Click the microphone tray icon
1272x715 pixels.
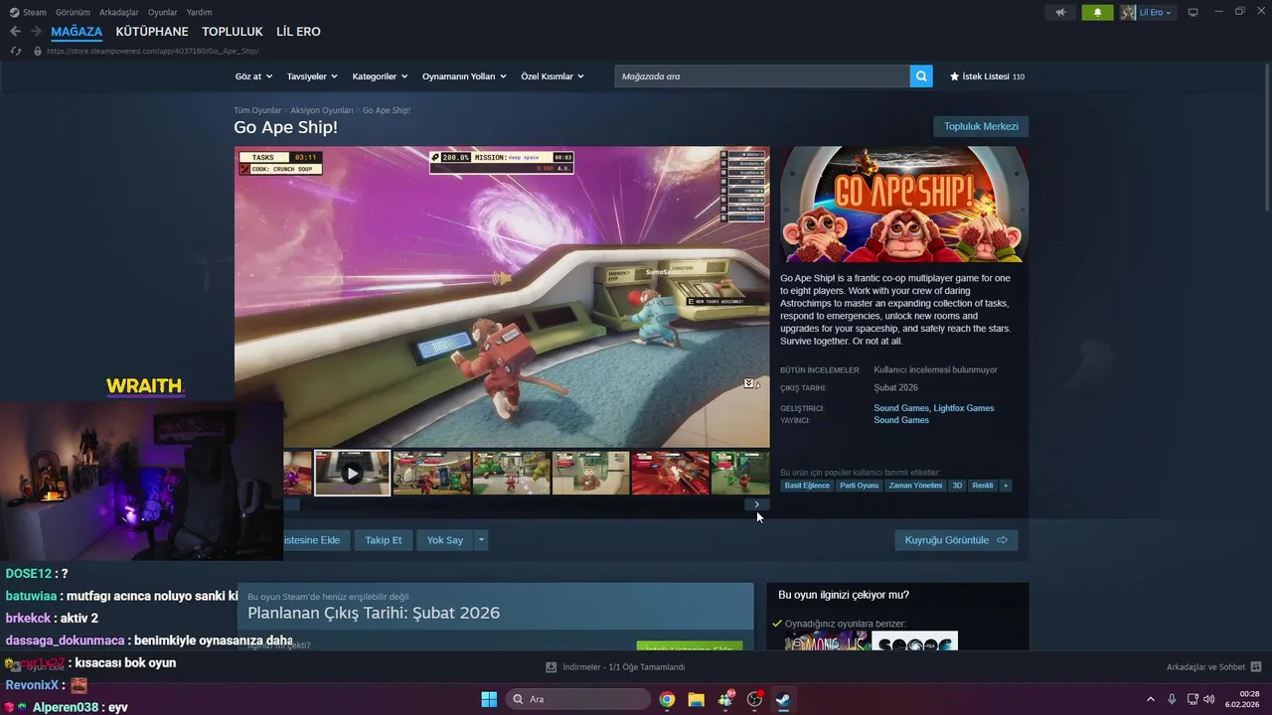[1172, 699]
